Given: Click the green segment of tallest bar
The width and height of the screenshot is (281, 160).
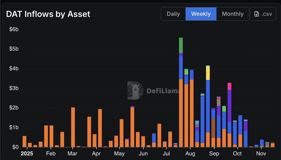Looking at the screenshot, I should (x=181, y=45).
